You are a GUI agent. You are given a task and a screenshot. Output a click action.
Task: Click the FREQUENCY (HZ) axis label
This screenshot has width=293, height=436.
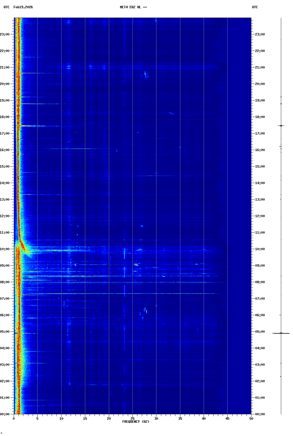click(x=136, y=422)
